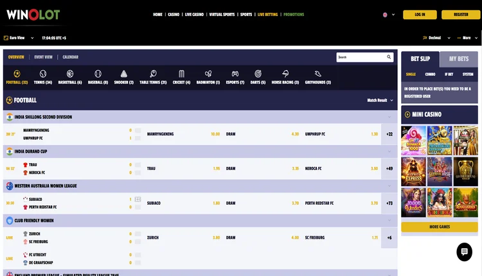
Task: Bet on Mawryngkneng at 10.00
Action: [184, 134]
